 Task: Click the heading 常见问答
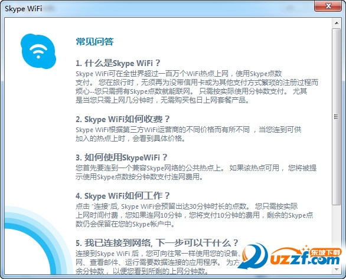[x=94, y=41]
